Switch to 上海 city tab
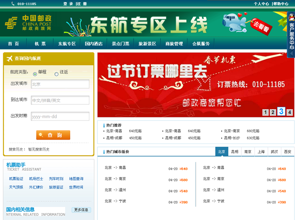The image size is (295, 220). tap(261, 152)
